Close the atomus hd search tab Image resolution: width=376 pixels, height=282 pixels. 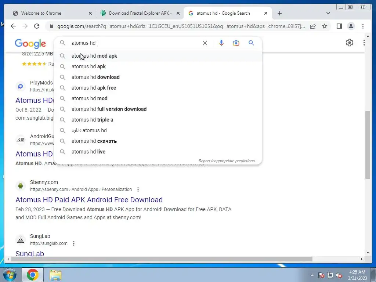coord(266,14)
